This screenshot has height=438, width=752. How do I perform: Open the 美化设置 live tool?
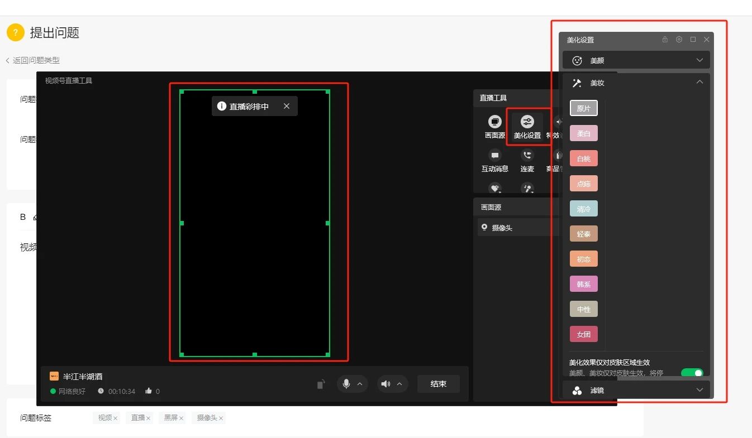point(527,127)
